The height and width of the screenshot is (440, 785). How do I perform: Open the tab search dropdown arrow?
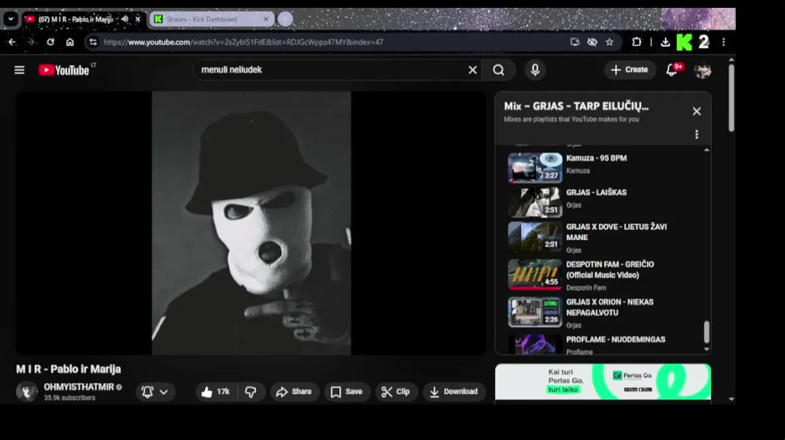tap(10, 19)
